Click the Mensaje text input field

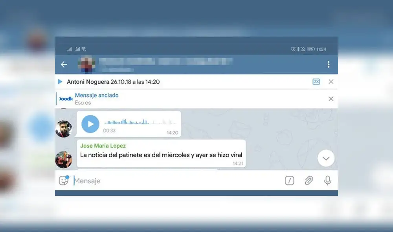[157, 180]
